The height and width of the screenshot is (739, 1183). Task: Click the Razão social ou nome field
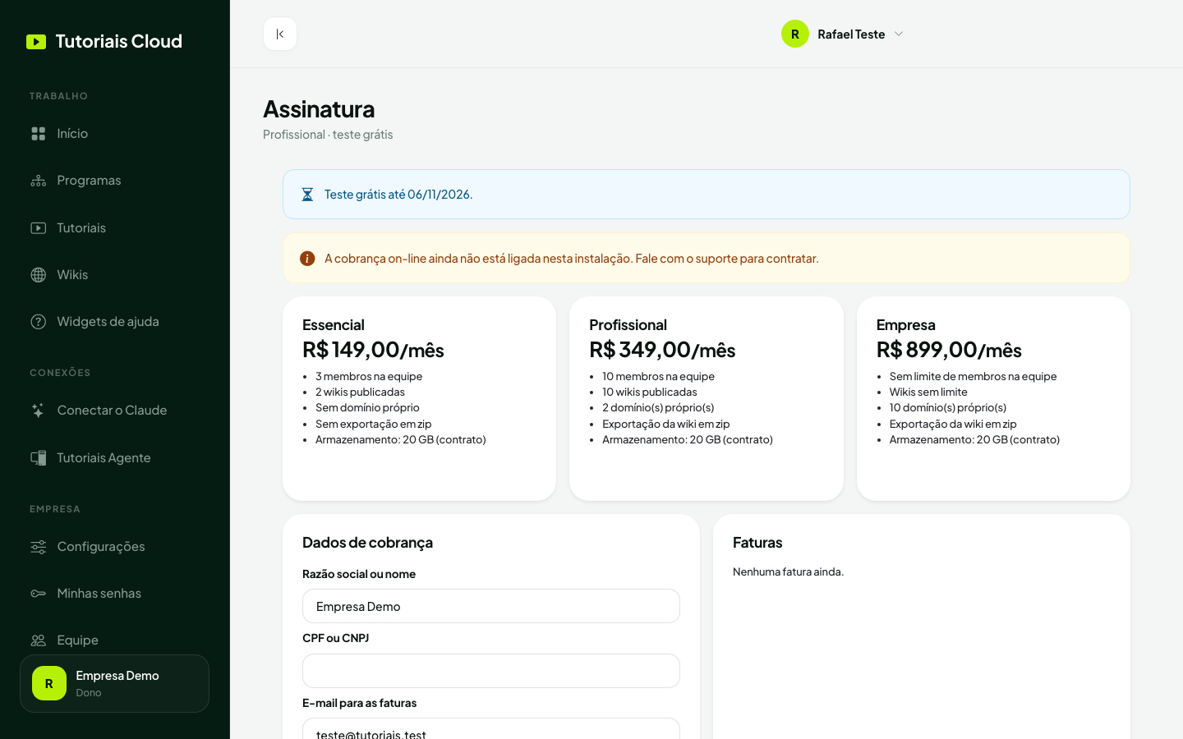[x=491, y=606]
